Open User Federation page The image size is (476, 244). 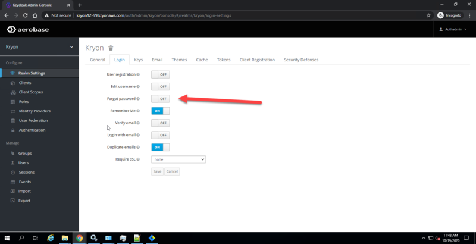[x=33, y=120]
